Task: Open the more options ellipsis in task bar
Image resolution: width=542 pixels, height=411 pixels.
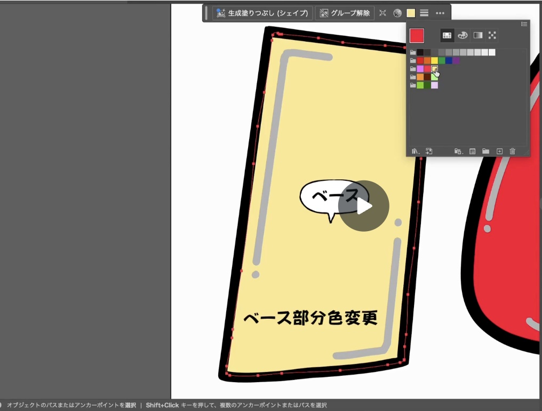Action: (441, 12)
